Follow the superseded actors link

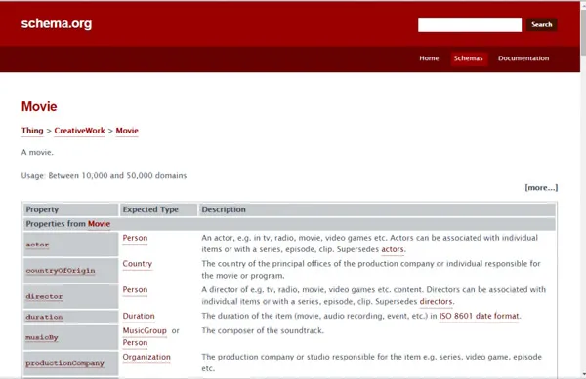[393, 249]
